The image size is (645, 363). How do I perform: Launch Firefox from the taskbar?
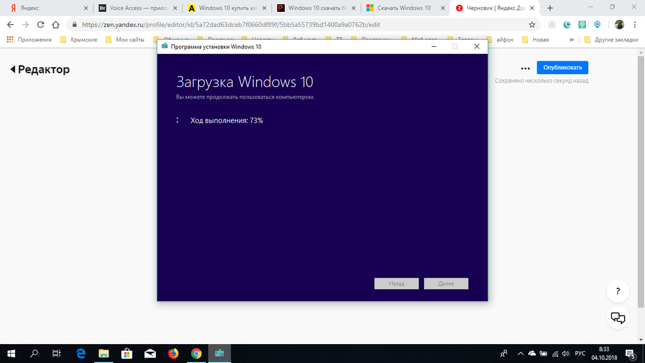tap(173, 353)
